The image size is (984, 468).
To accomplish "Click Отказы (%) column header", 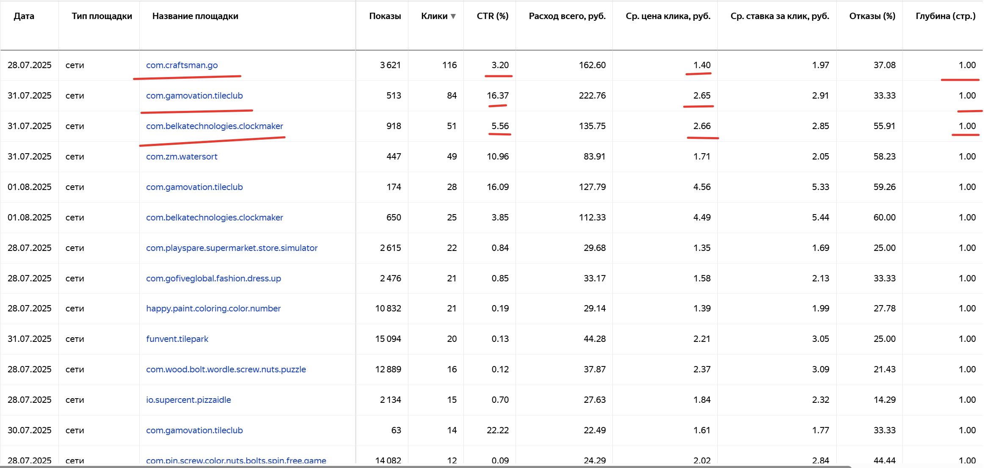I will tap(872, 16).
